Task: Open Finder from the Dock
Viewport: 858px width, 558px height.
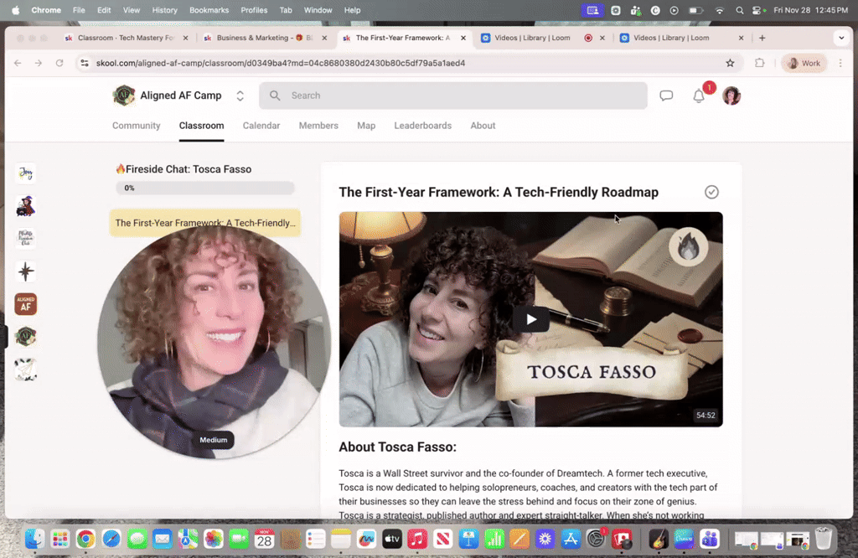Action: point(34,540)
